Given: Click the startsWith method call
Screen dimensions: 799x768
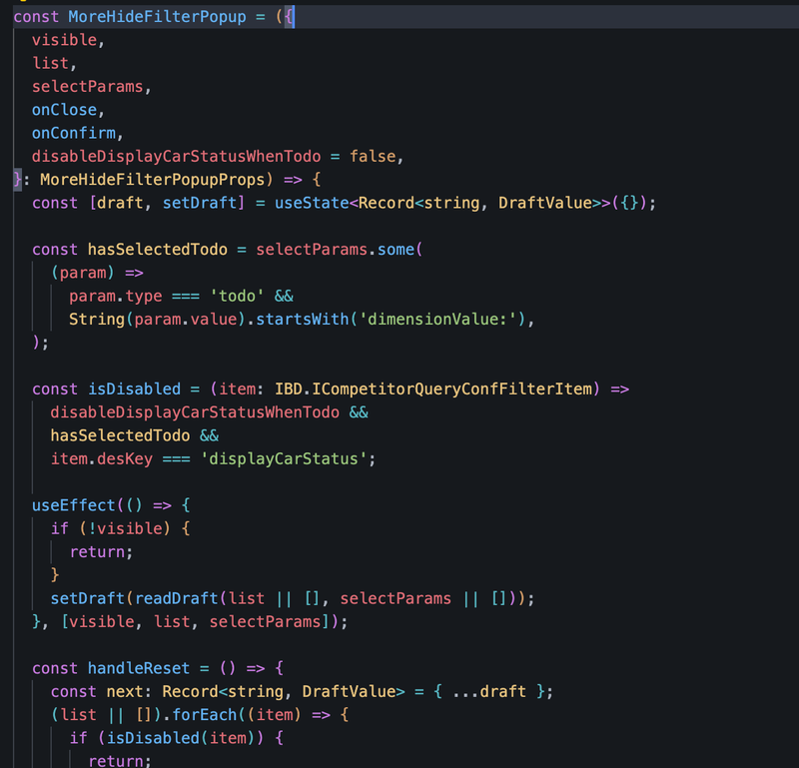Looking at the screenshot, I should (x=303, y=319).
